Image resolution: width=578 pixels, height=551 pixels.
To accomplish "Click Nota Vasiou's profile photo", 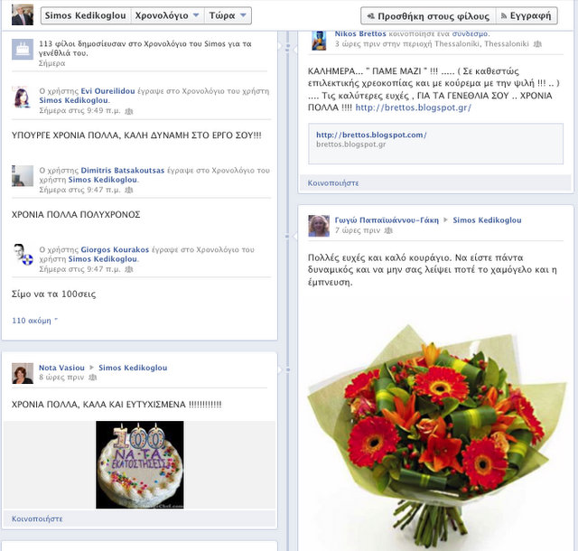I will click(23, 373).
